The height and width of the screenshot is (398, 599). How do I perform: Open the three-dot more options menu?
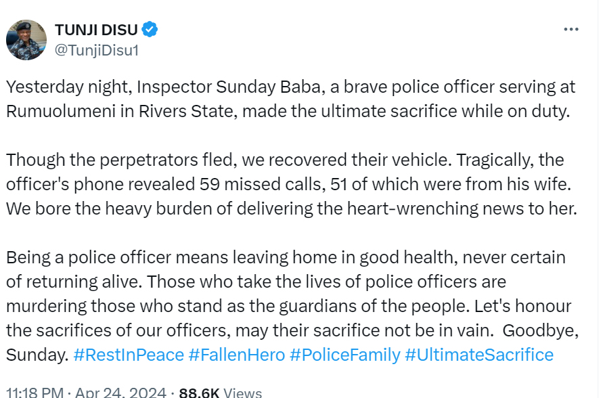point(571,30)
